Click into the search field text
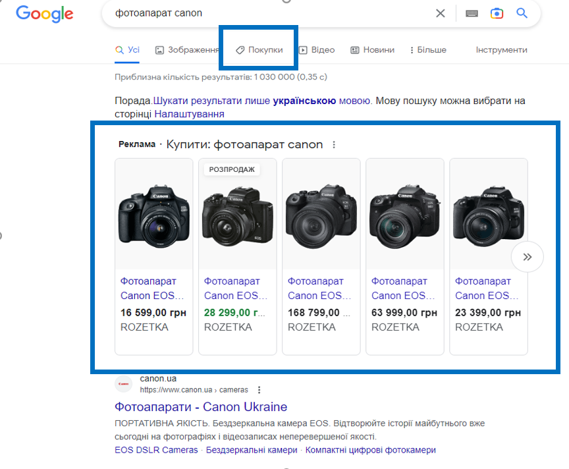This screenshot has width=569, height=469. pyautogui.click(x=159, y=13)
